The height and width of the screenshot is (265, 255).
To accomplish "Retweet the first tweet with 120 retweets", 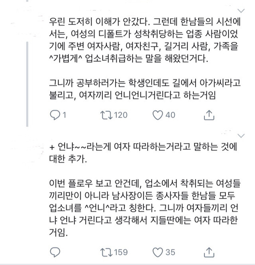I will tap(106, 115).
